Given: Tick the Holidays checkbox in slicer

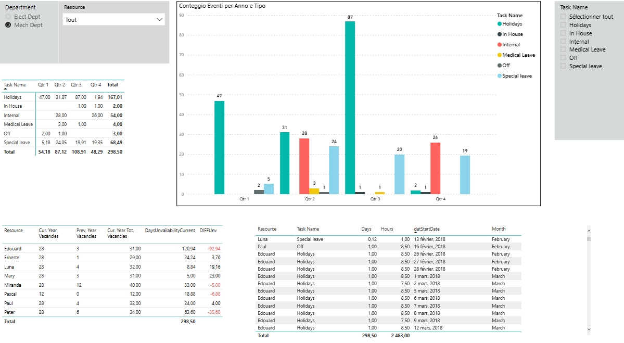Looking at the screenshot, I should pyautogui.click(x=563, y=25).
